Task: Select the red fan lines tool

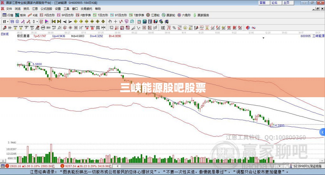Action: coord(117,28)
